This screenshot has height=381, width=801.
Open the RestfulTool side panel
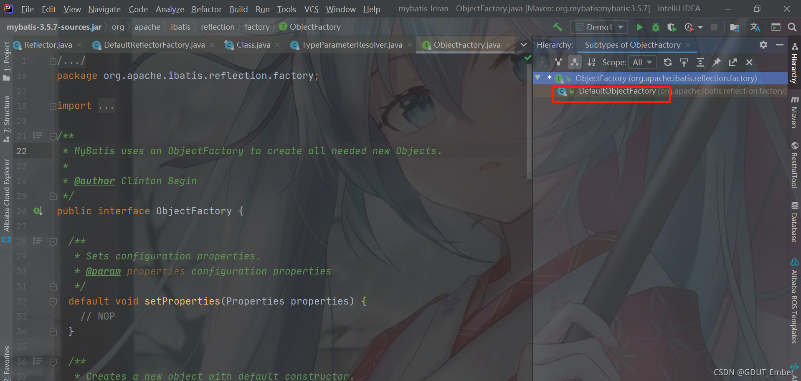(794, 165)
